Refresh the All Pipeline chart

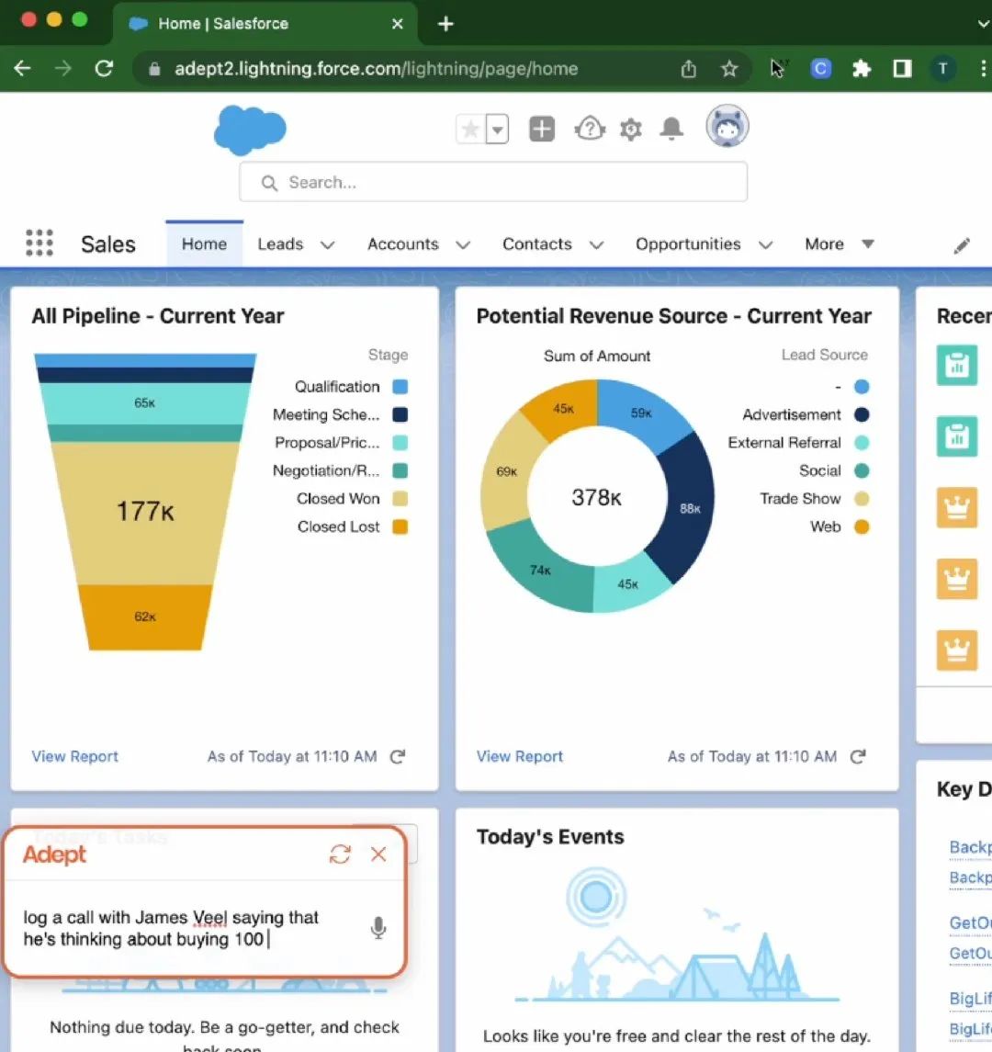click(398, 757)
